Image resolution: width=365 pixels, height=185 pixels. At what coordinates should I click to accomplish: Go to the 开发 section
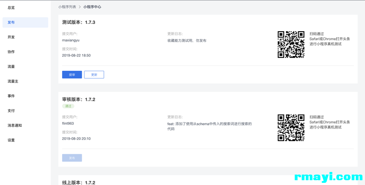11,37
